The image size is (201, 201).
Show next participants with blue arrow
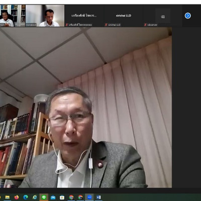pos(187,16)
